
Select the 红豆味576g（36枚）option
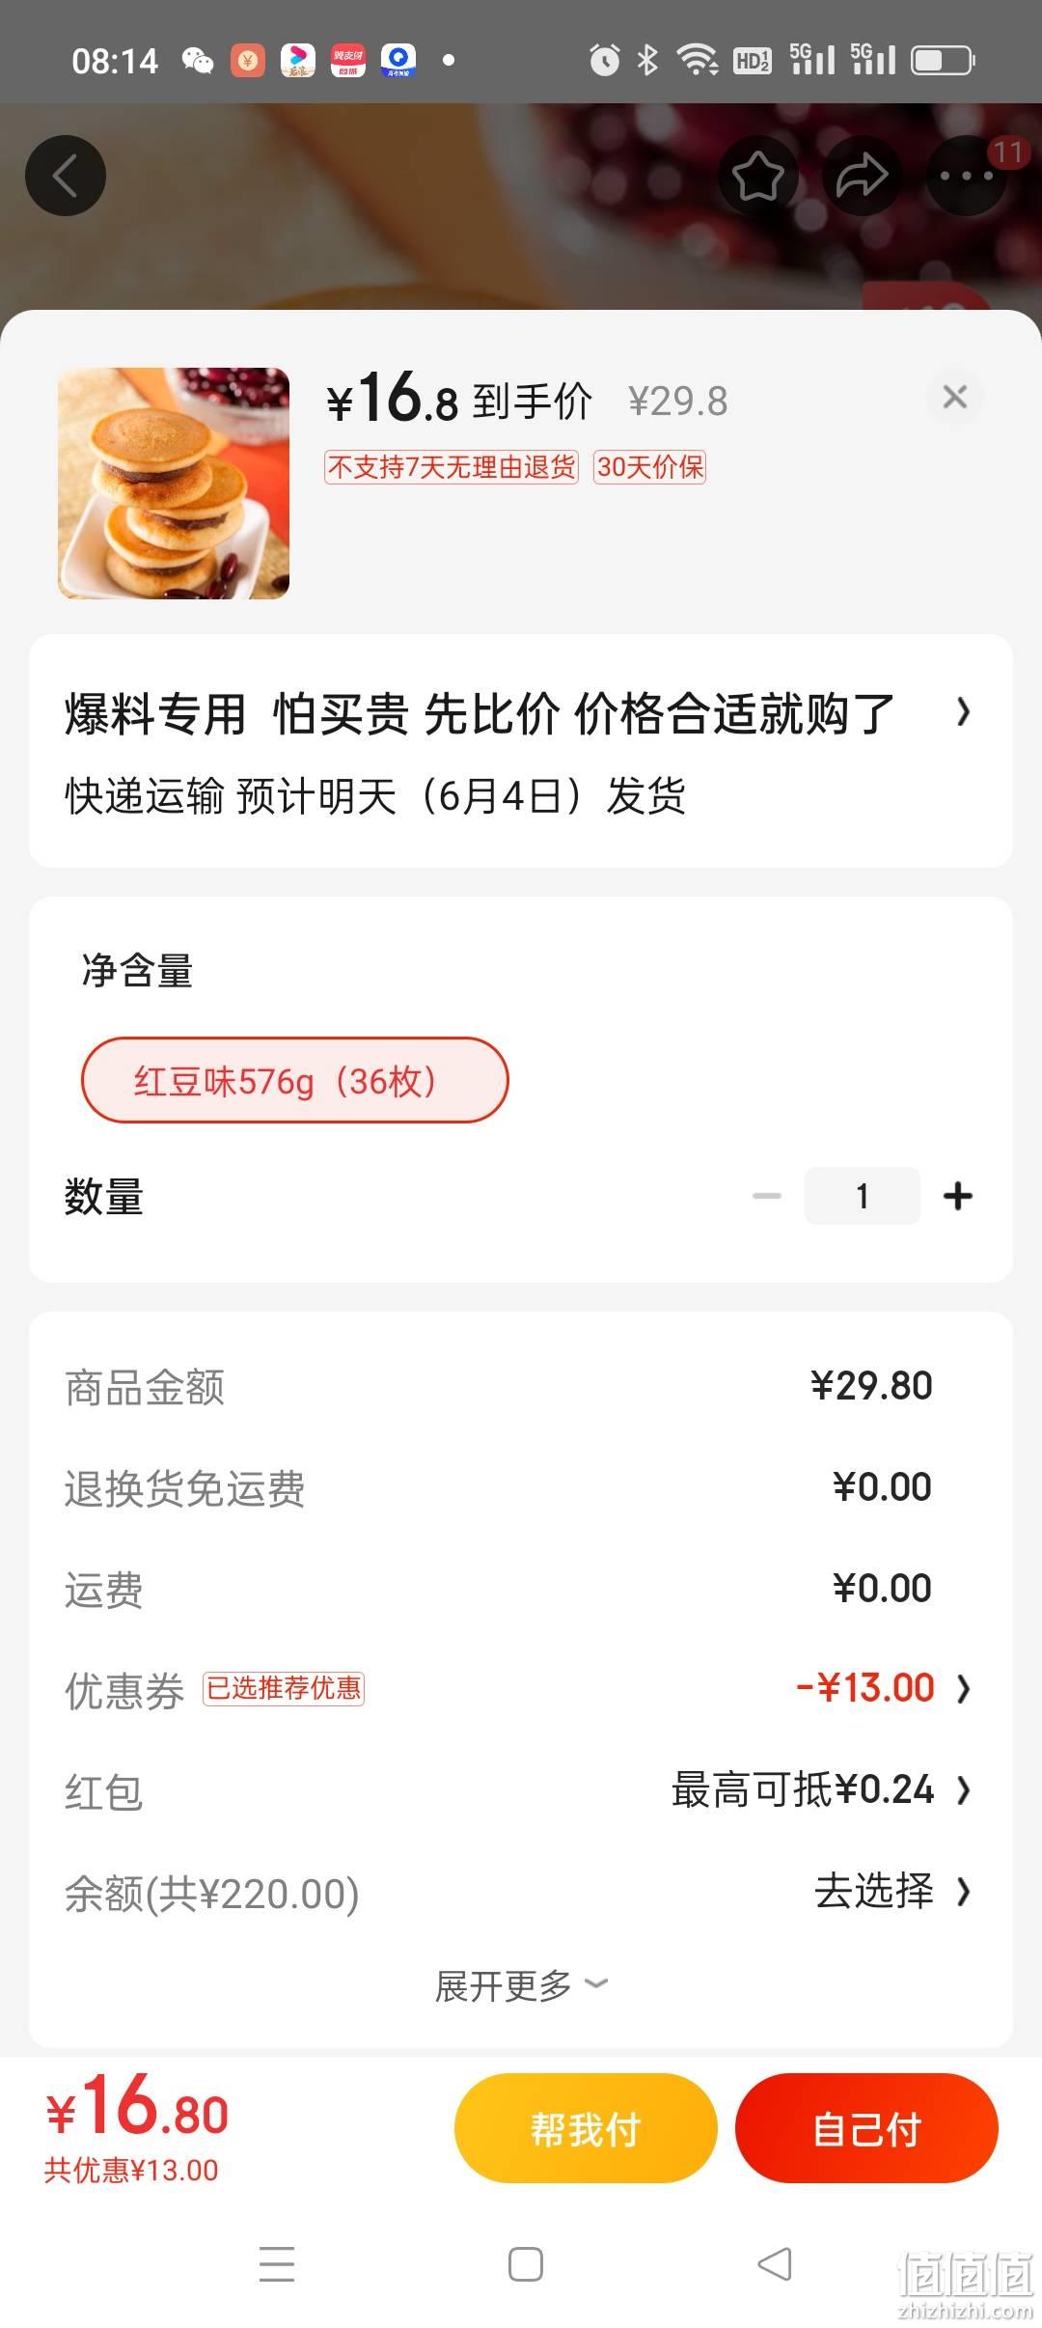tap(294, 1080)
